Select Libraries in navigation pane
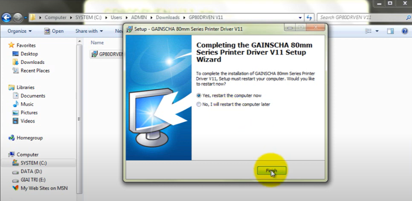This screenshot has height=201, width=412. [x=22, y=88]
